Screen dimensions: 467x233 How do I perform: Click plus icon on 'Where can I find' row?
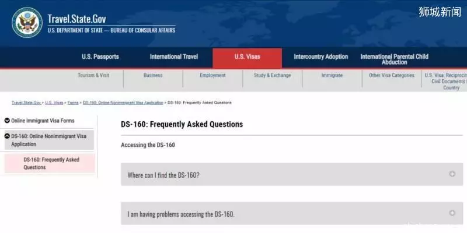coord(452,174)
